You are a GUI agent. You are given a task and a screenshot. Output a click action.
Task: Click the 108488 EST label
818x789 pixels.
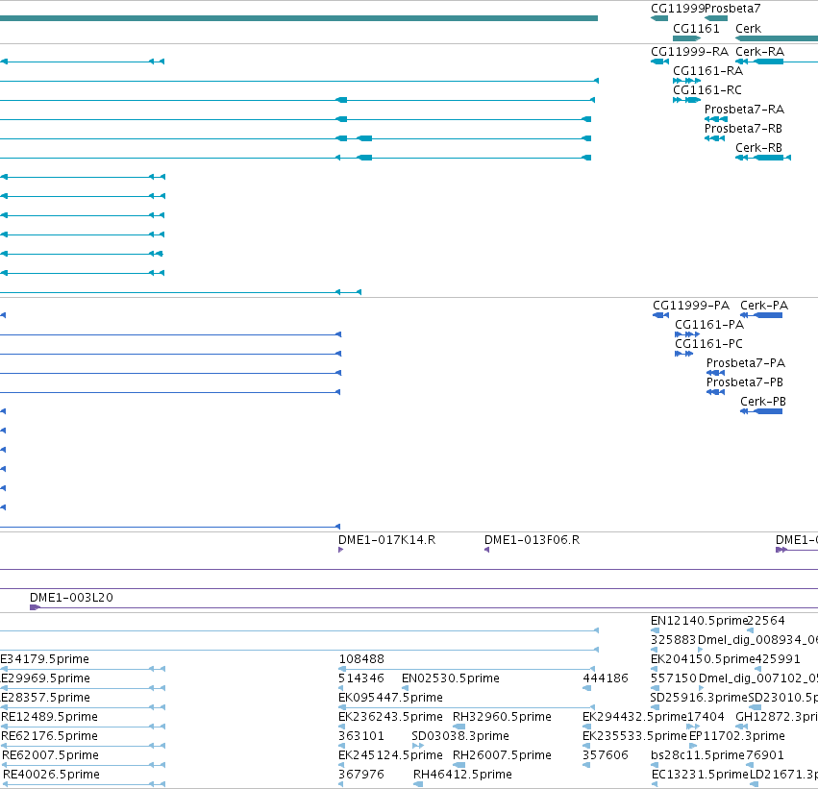tap(361, 659)
